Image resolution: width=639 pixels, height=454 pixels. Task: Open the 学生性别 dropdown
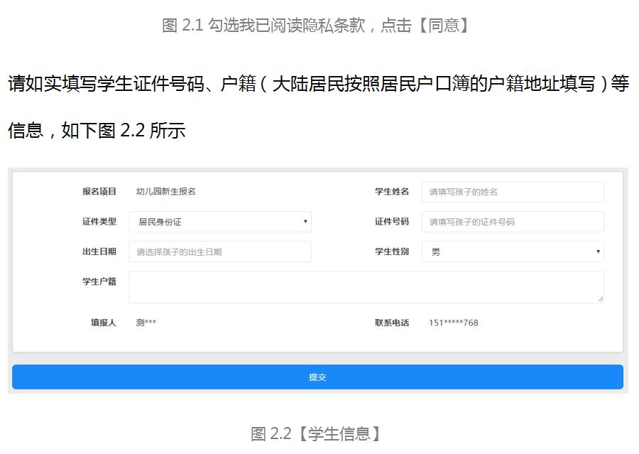(513, 252)
